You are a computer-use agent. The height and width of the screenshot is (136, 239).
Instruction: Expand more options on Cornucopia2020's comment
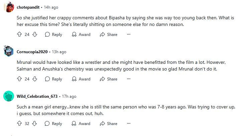(129, 79)
